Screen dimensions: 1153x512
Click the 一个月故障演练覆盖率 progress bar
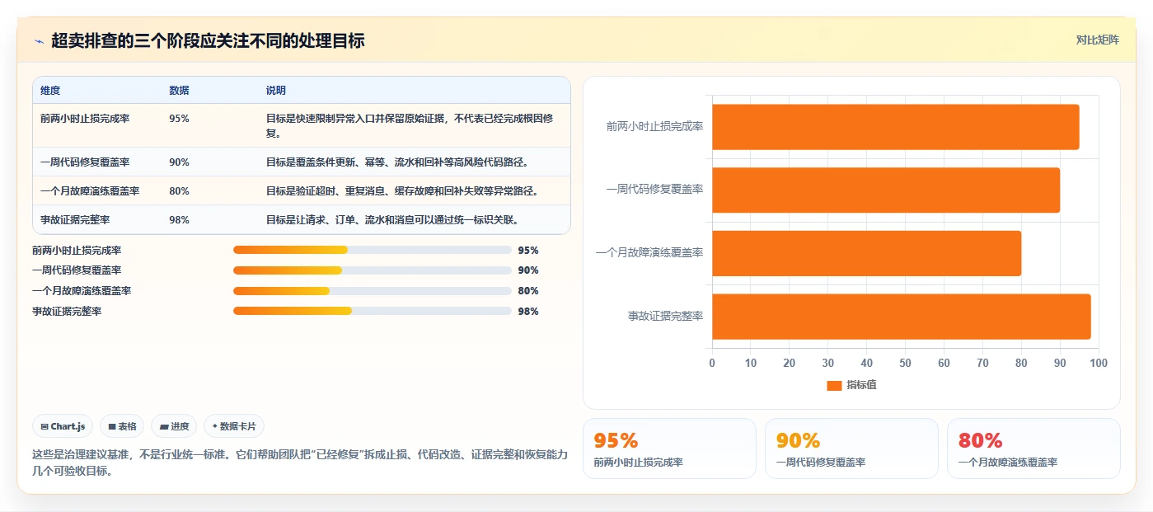pos(373,291)
